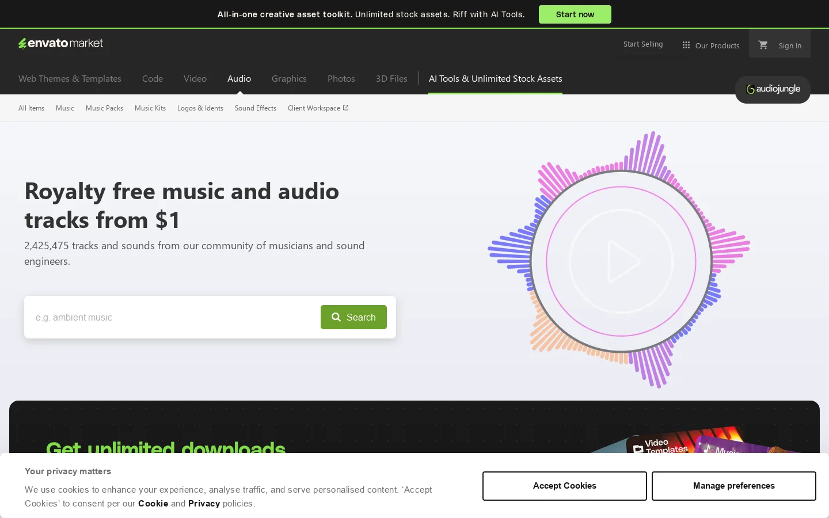Viewport: 829px width, 518px height.
Task: Select Music Packs submenu link
Action: [x=104, y=108]
